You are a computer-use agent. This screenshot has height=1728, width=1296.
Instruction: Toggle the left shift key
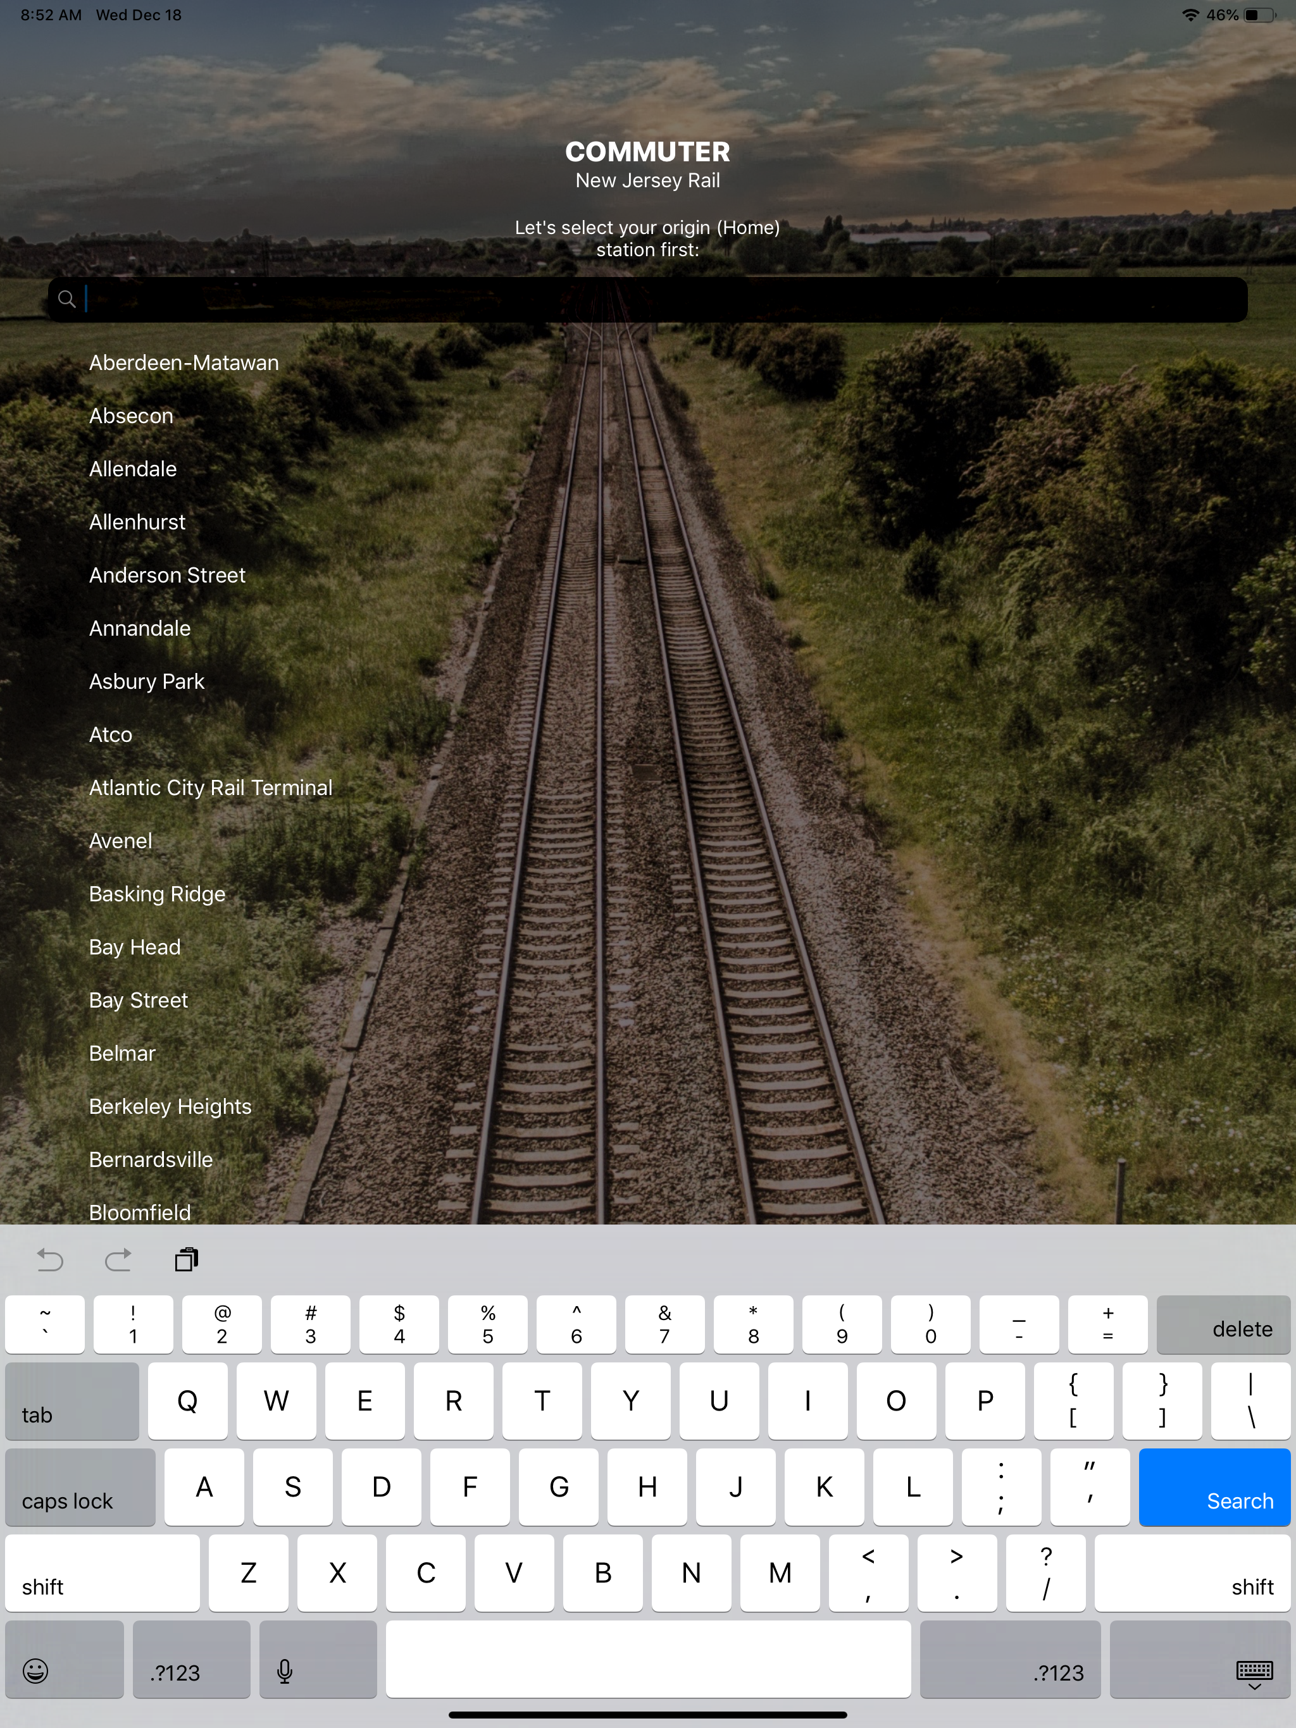(103, 1573)
